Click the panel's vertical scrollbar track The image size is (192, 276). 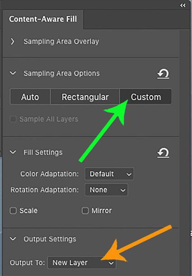(185, 151)
